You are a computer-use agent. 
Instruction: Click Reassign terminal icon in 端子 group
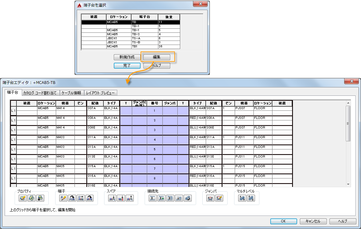point(72,198)
